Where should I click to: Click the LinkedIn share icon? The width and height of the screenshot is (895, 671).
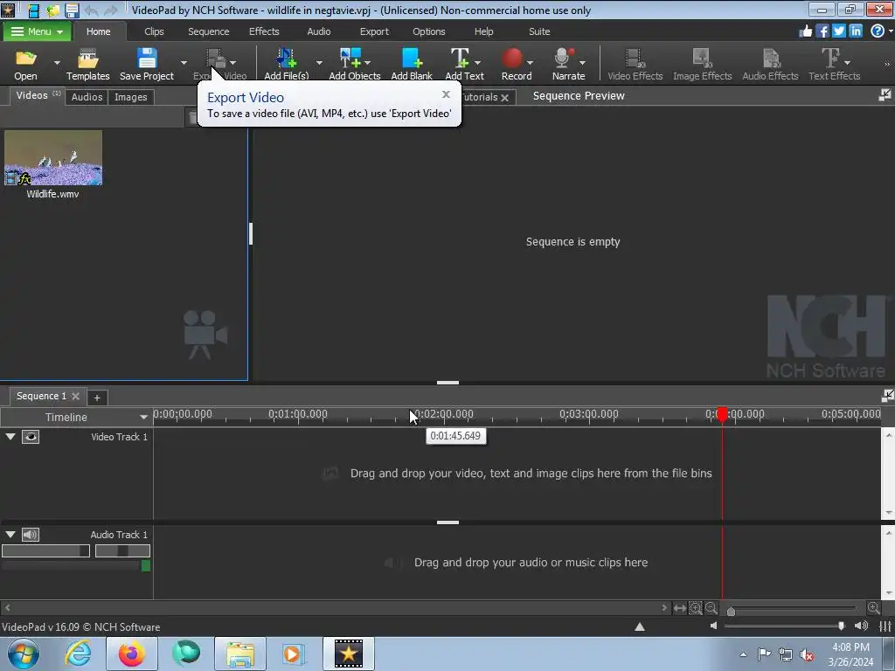click(855, 31)
